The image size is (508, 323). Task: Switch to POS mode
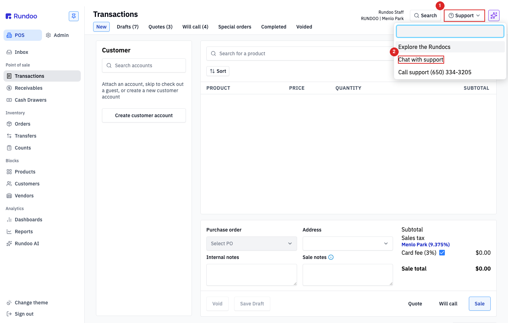click(x=23, y=35)
